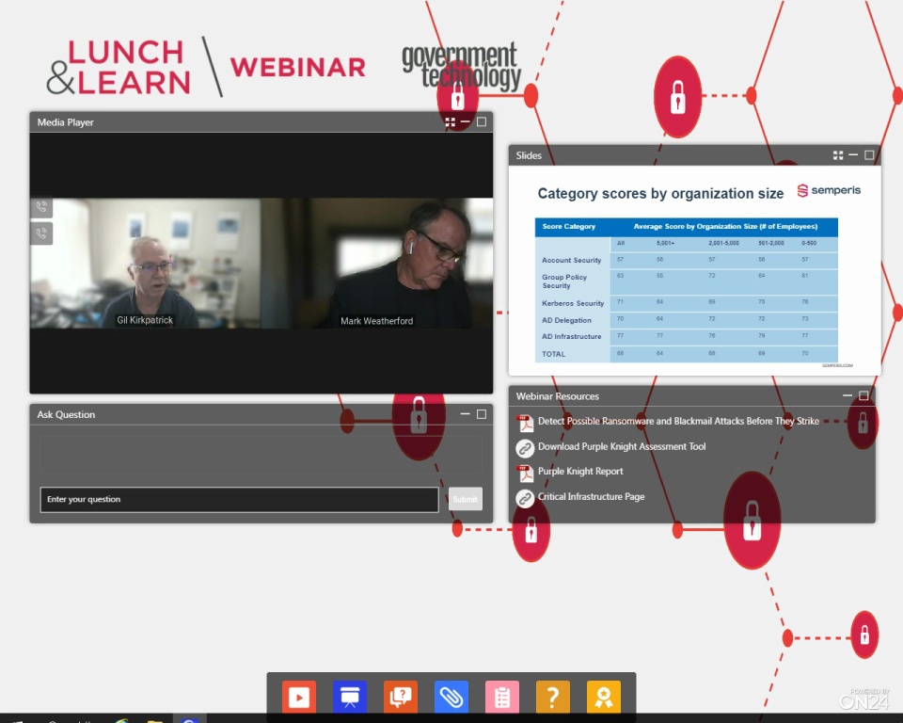This screenshot has width=903, height=723.
Task: Click the PDF icon beside Purple Knight Report
Action: pyautogui.click(x=525, y=473)
